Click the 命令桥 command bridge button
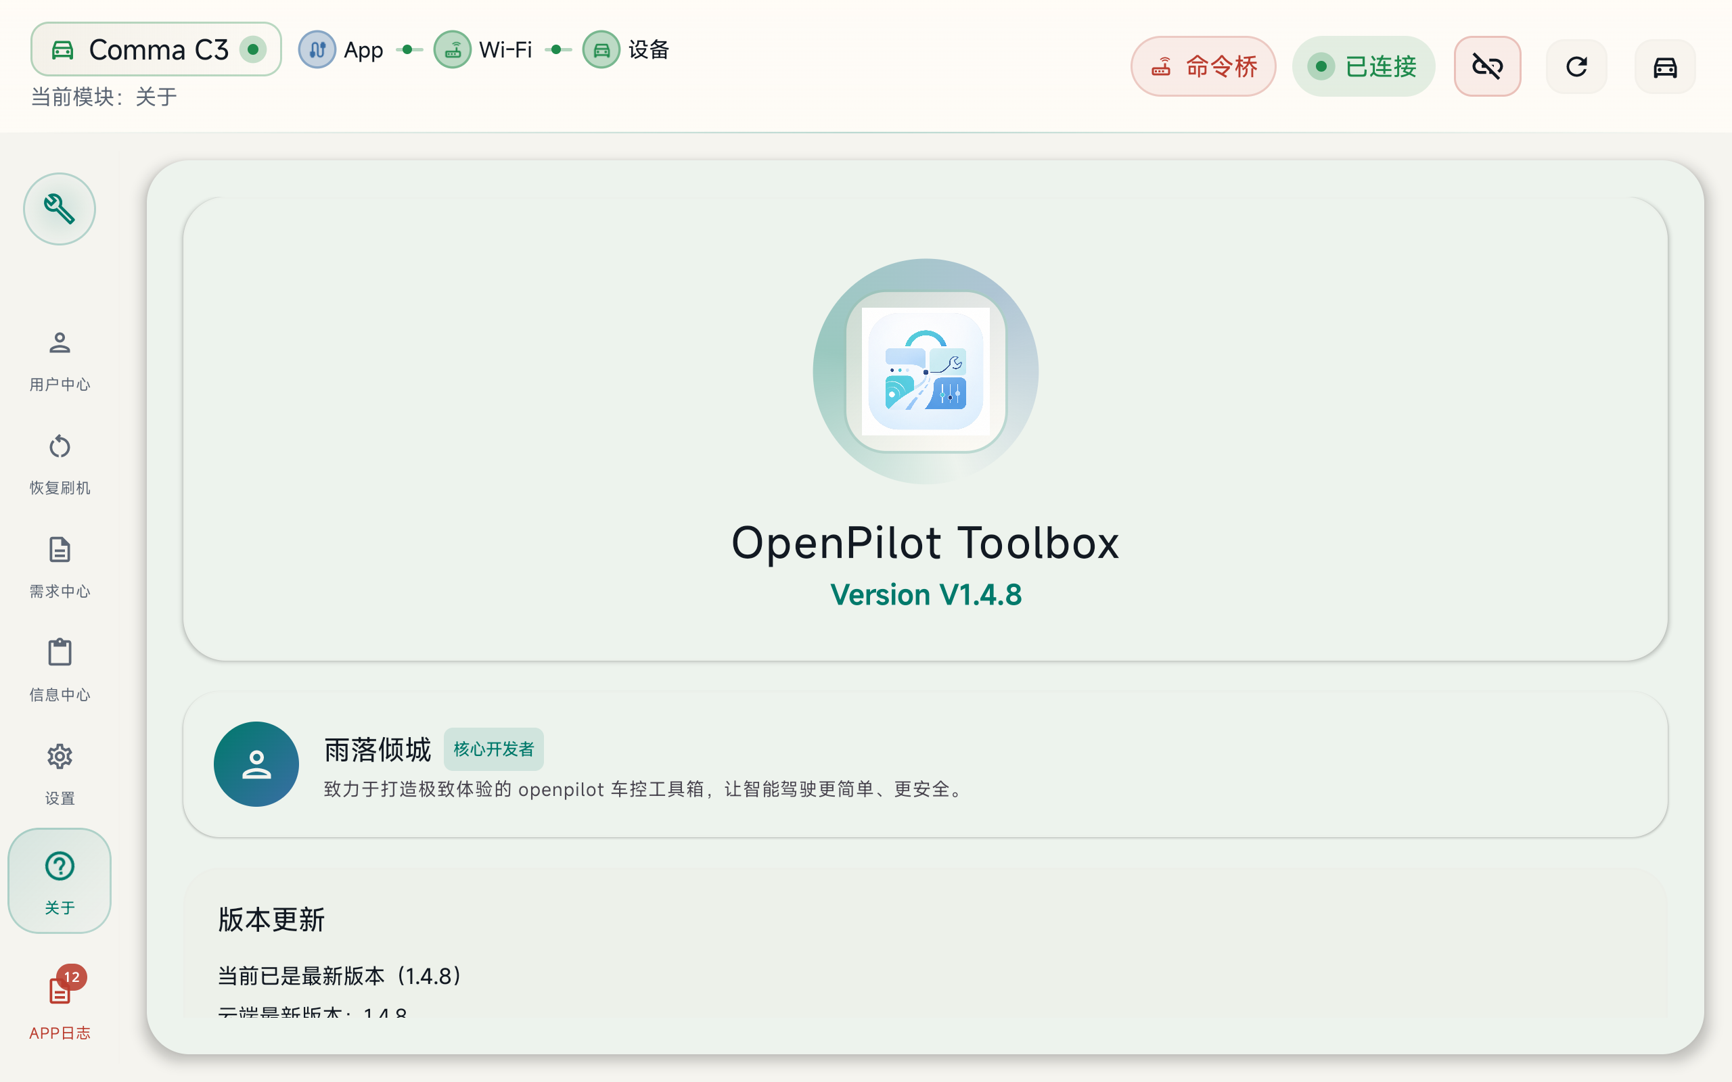1732x1082 pixels. click(1203, 66)
